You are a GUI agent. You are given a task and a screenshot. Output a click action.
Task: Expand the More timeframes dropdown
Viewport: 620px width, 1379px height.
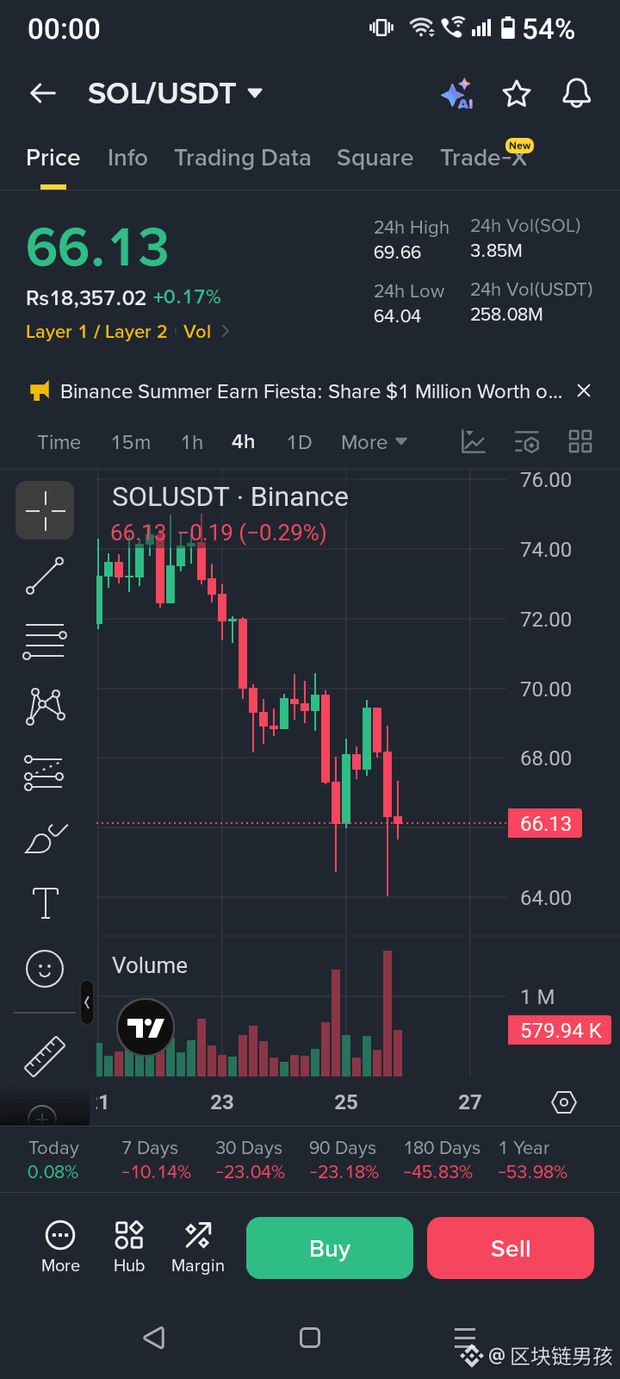tap(374, 442)
